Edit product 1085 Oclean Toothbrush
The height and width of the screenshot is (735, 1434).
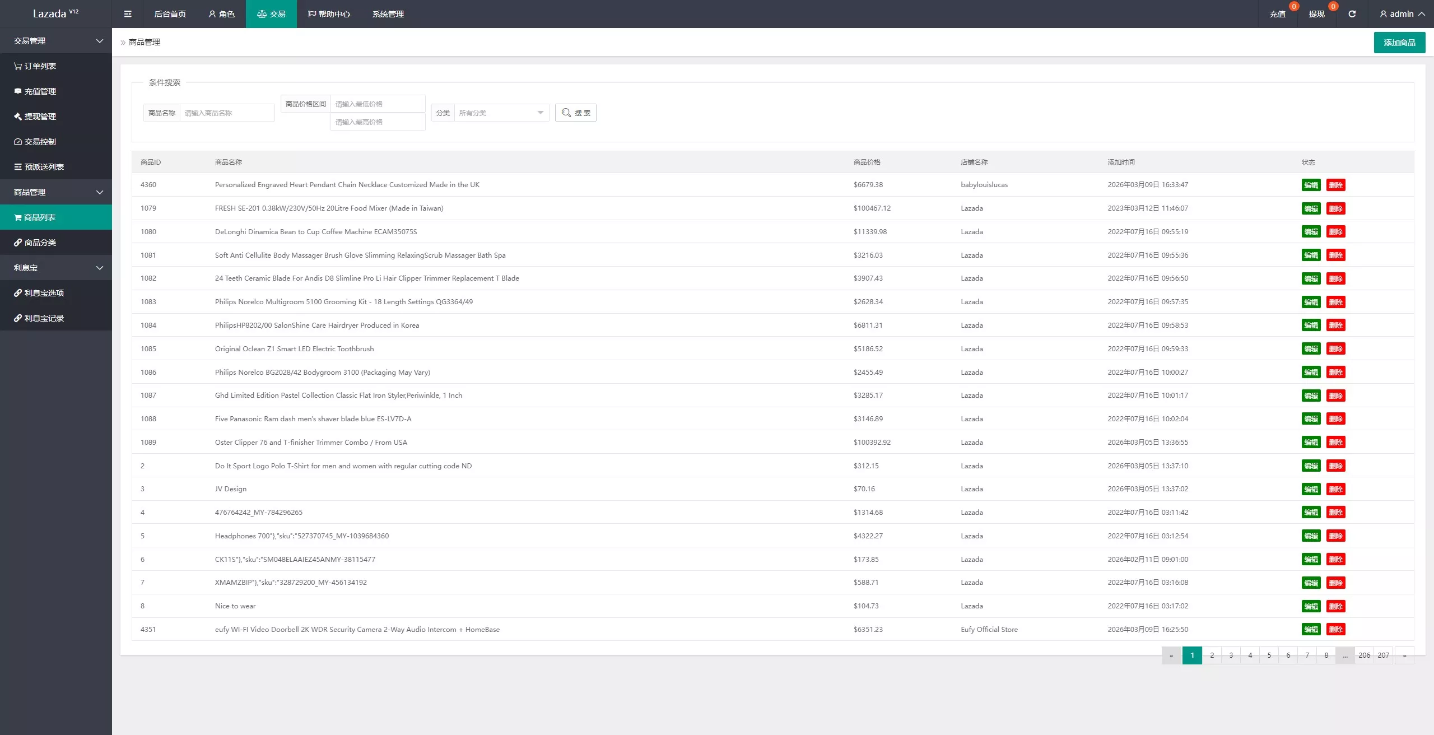tap(1311, 349)
